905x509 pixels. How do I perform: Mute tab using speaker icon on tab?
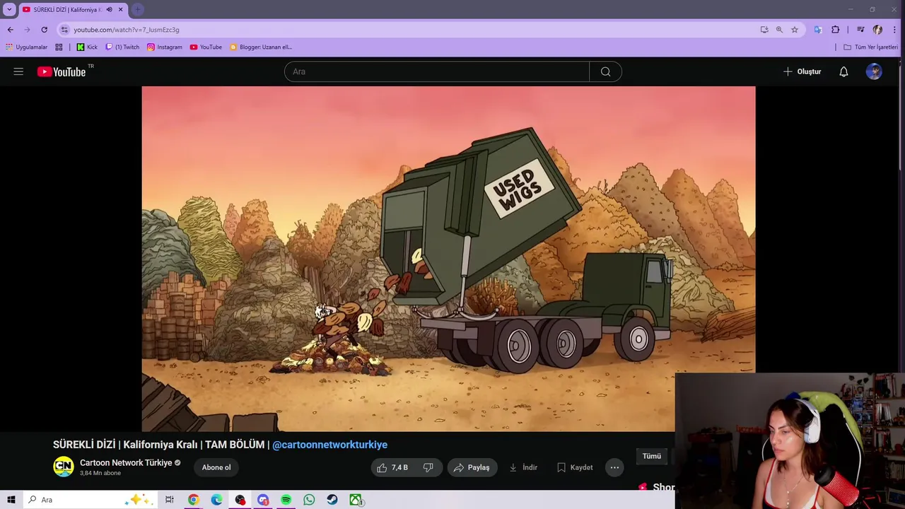tap(109, 9)
